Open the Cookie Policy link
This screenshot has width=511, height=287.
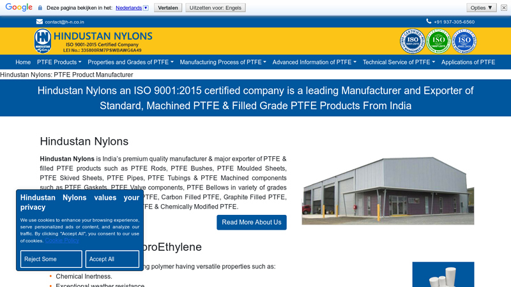pyautogui.click(x=62, y=240)
